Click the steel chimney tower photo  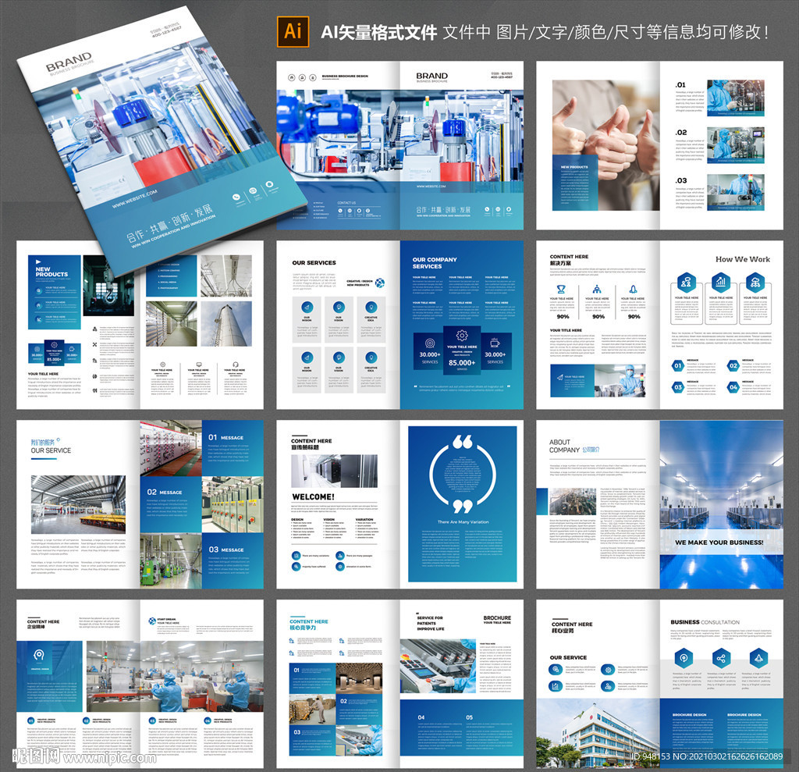(x=225, y=324)
